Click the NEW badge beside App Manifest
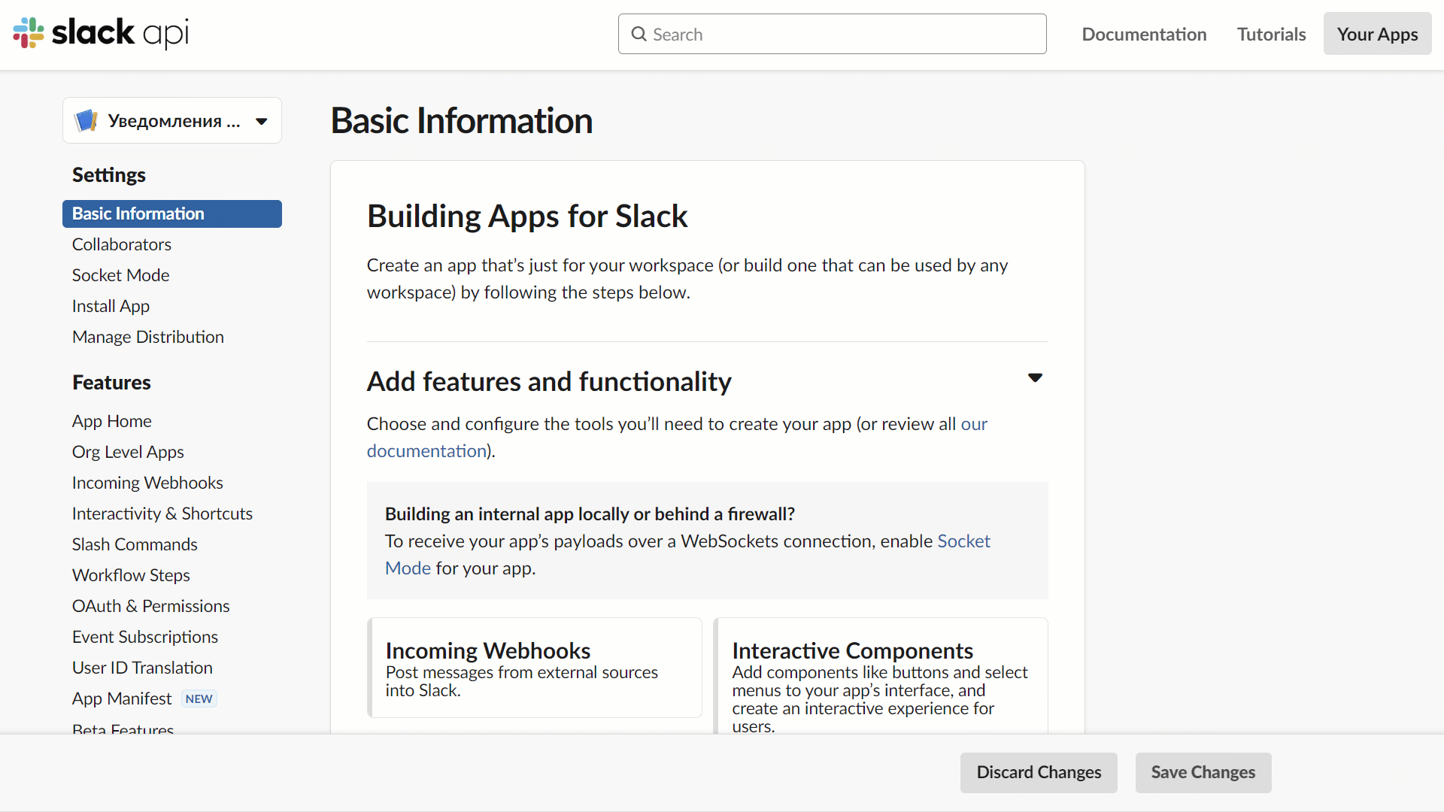 click(x=199, y=698)
